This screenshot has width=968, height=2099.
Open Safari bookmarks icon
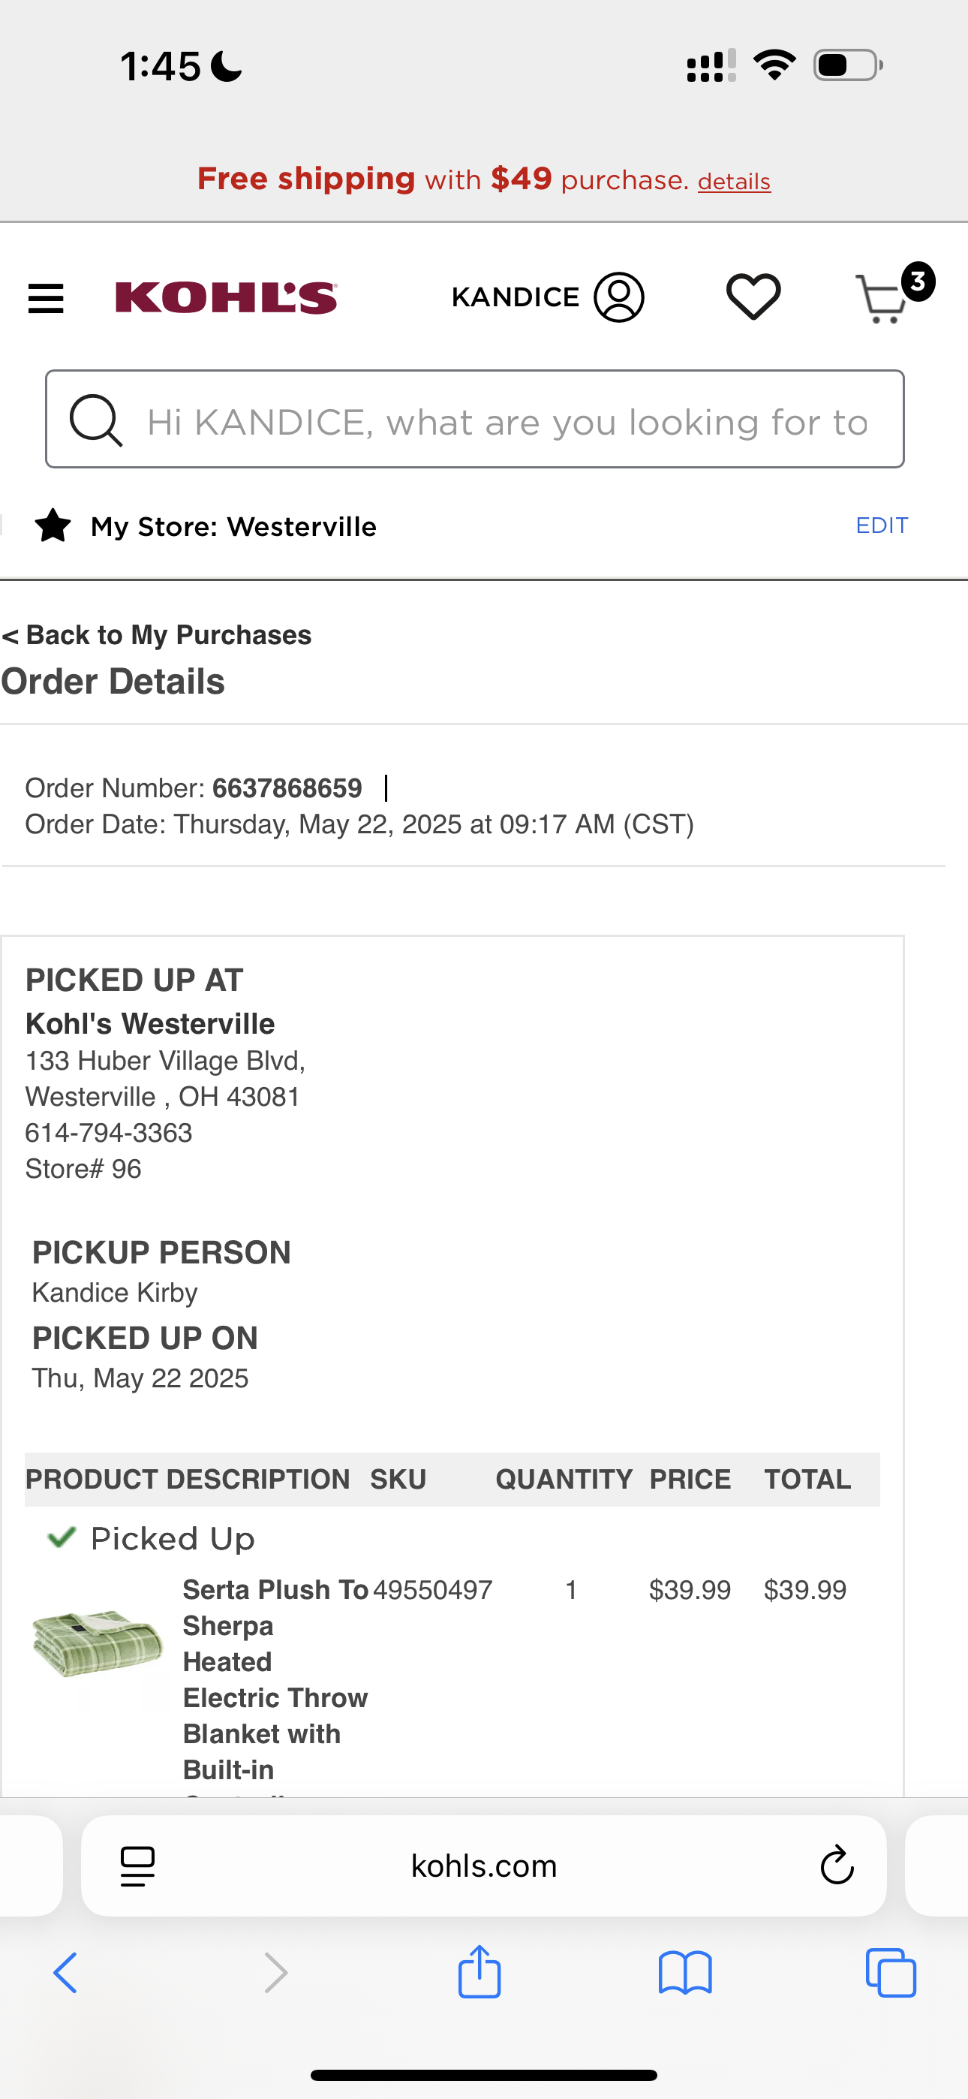pos(685,1973)
